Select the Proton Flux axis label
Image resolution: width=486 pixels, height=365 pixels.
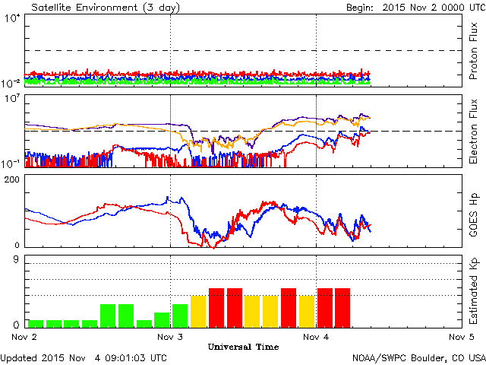click(473, 50)
